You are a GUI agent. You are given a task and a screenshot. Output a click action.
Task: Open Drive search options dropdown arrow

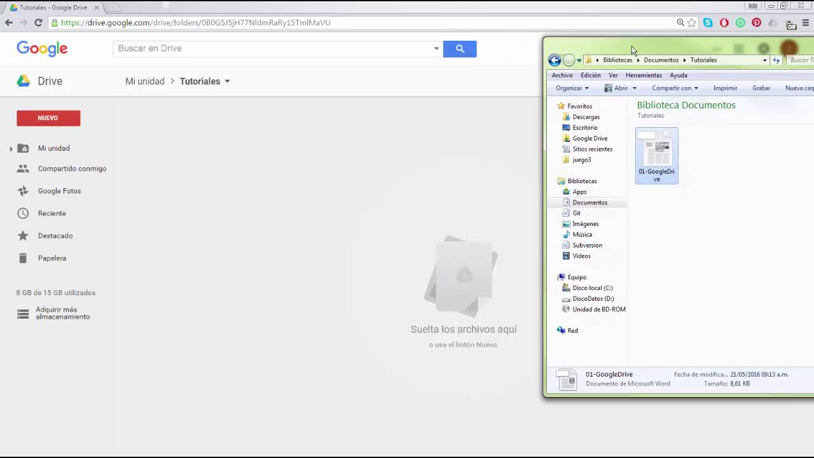click(436, 48)
